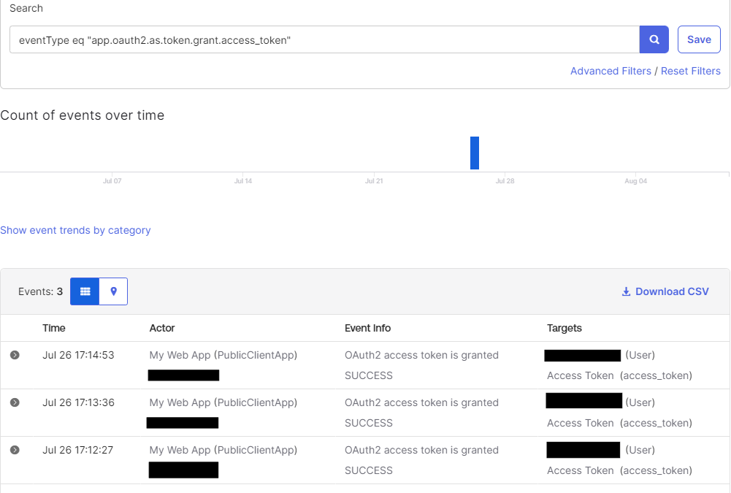The width and height of the screenshot is (731, 493).
Task: Expand the Jul 26 17:13:36 event row
Action: click(15, 402)
